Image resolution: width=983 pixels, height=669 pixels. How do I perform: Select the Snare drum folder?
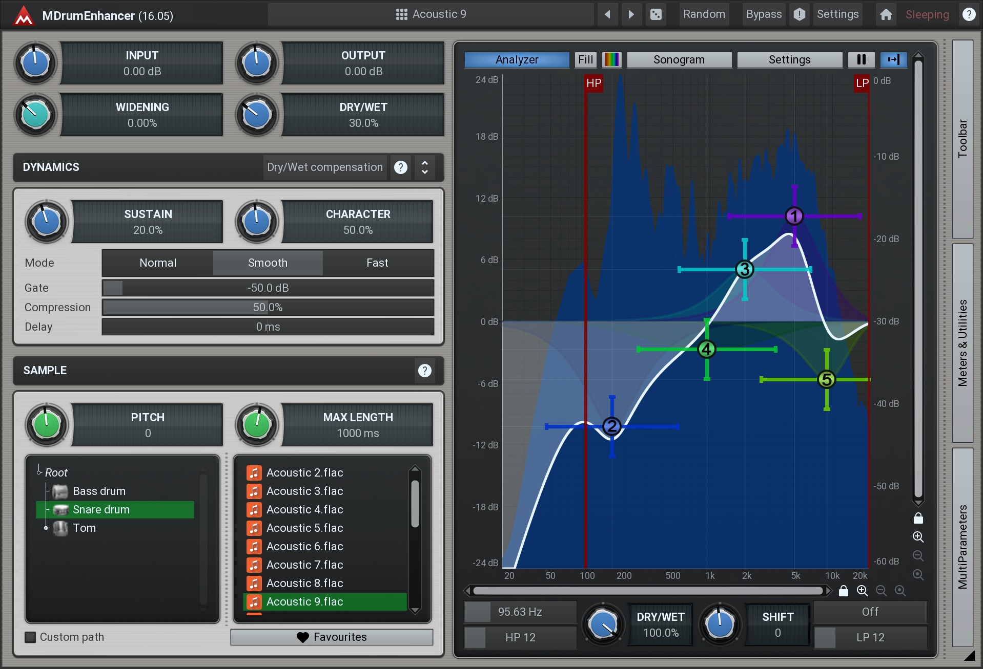[x=115, y=510]
